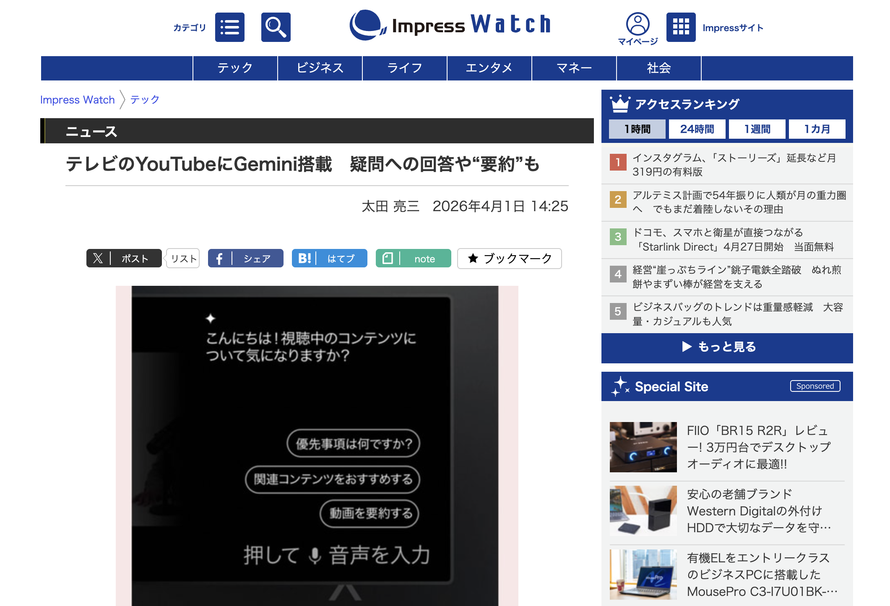
Task: Click the リスト button beside post
Action: tap(183, 259)
